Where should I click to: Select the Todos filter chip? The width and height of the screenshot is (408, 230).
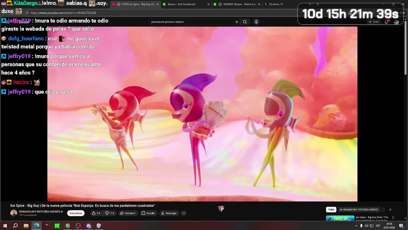point(331,210)
